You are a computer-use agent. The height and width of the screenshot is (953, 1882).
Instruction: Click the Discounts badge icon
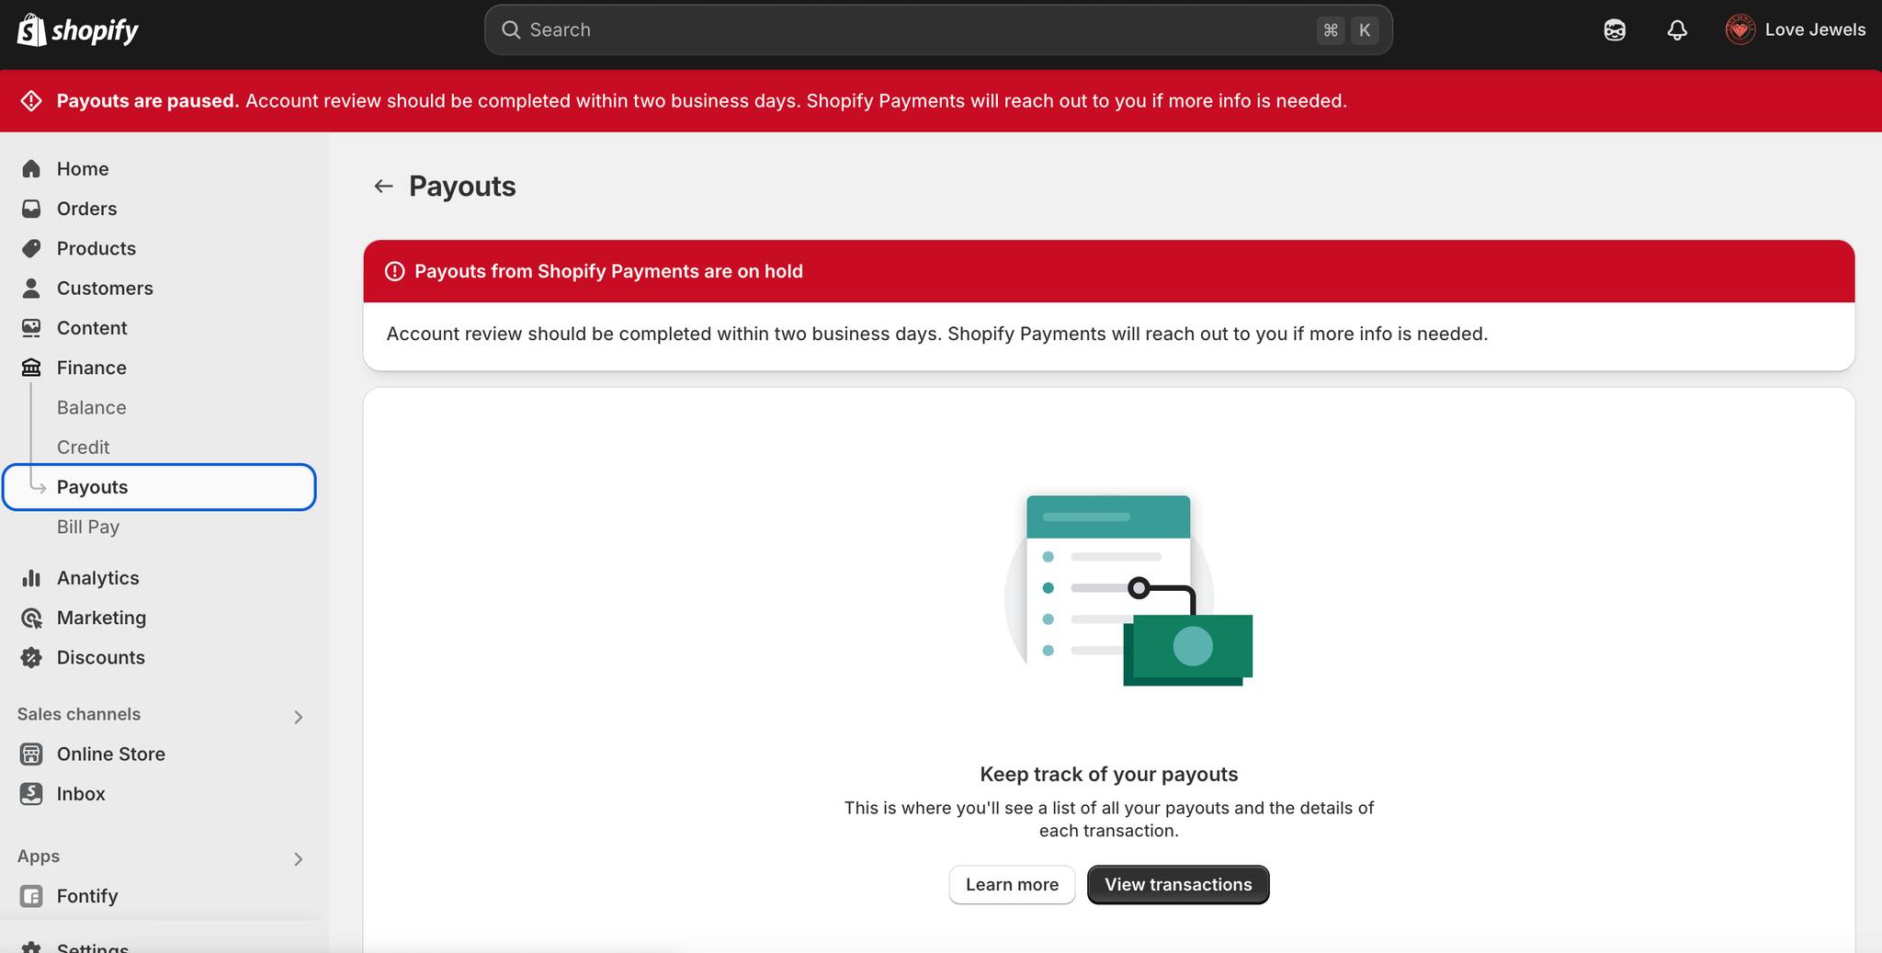(31, 657)
